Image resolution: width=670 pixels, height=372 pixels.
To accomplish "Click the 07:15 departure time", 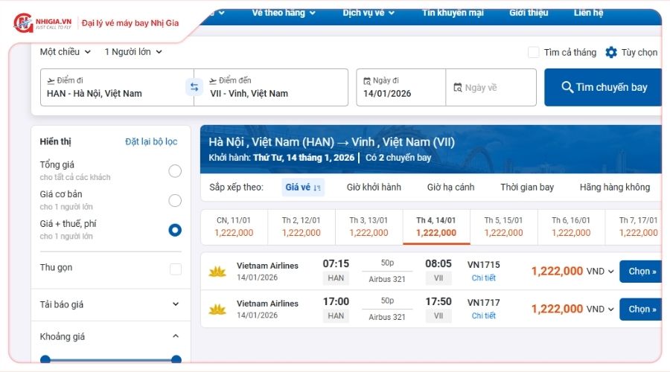I will pyautogui.click(x=336, y=263).
